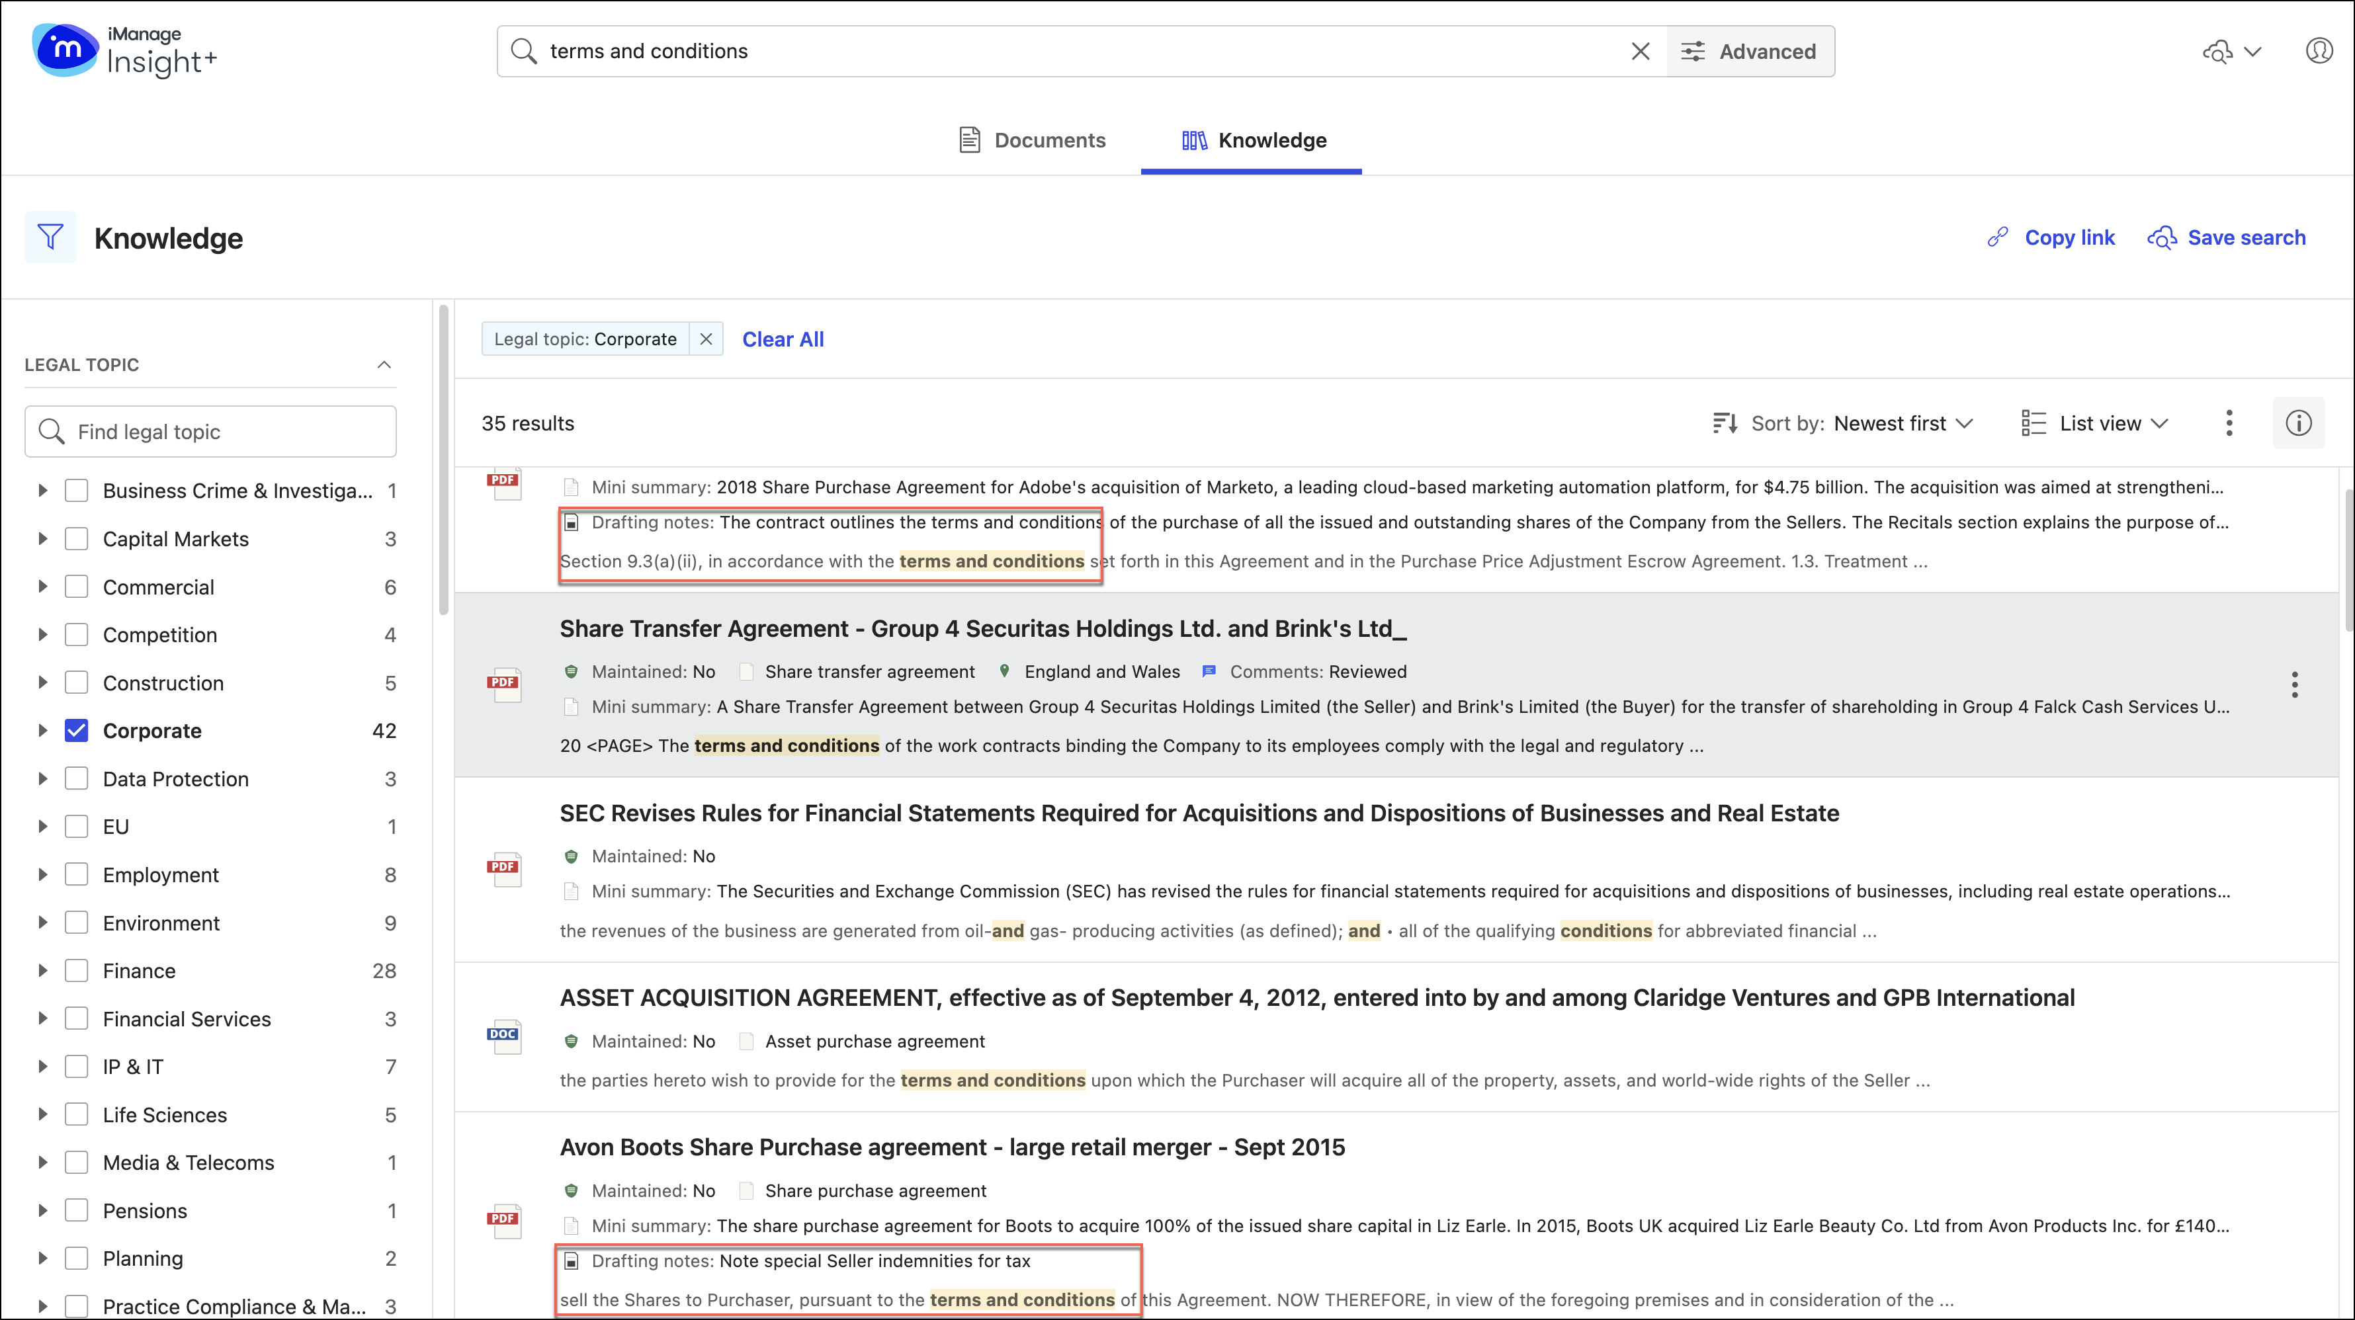
Task: Check the Finance legal topic checkbox
Action: pos(77,971)
